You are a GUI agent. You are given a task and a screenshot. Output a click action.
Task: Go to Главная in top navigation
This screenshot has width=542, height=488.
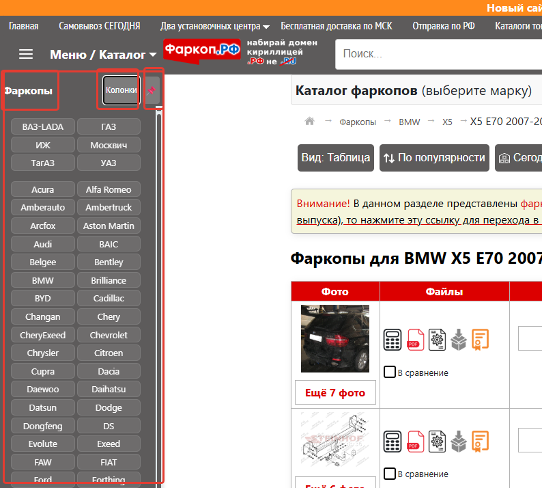[23, 26]
